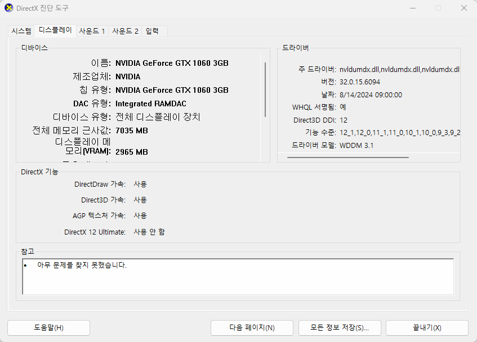The width and height of the screenshot is (477, 342).
Task: Minimize the DirectX diagnostic tool window
Action: tap(413, 8)
